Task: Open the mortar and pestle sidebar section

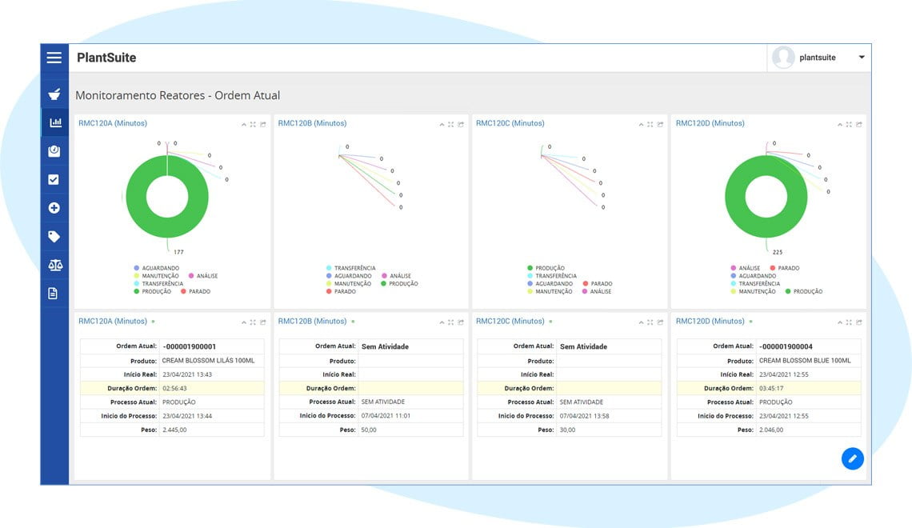Action: (x=54, y=94)
